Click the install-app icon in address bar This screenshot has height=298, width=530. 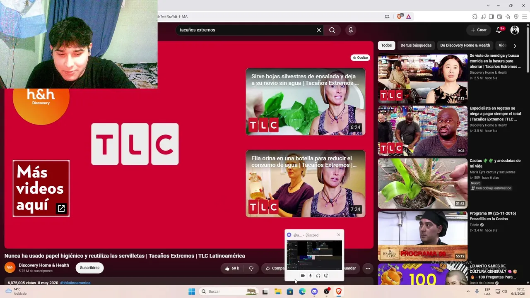pos(387,17)
